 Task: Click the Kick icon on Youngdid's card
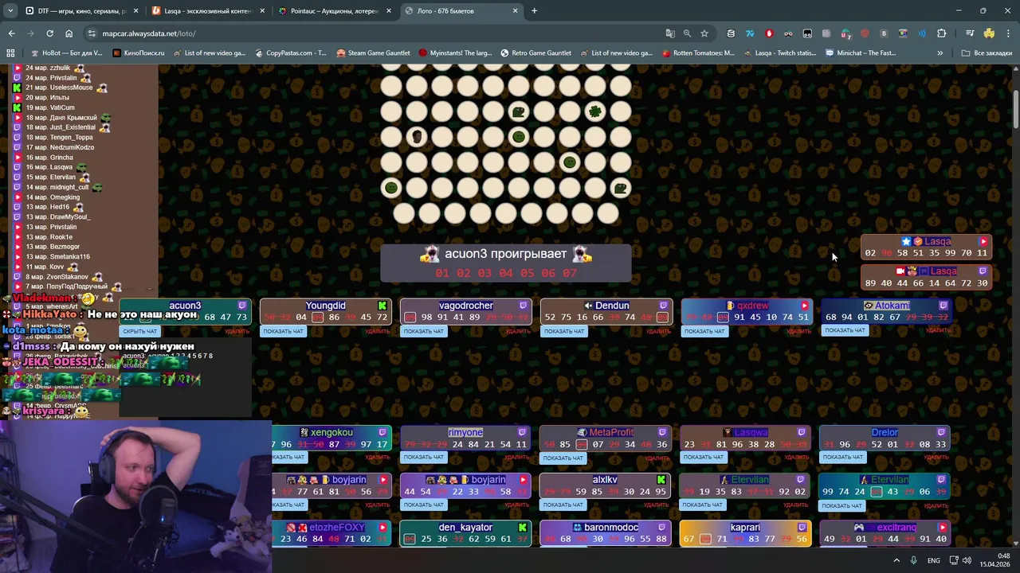point(382,306)
